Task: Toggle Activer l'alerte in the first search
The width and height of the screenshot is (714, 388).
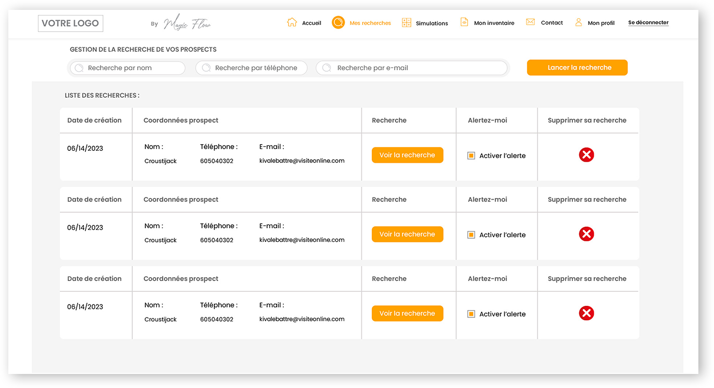Action: pyautogui.click(x=471, y=156)
